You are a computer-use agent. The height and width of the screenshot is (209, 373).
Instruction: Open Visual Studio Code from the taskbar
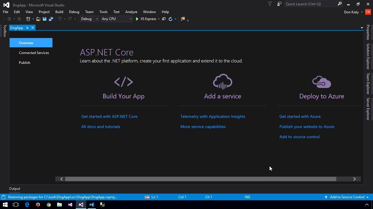click(92, 205)
